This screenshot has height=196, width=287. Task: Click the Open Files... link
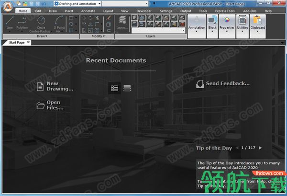55,105
